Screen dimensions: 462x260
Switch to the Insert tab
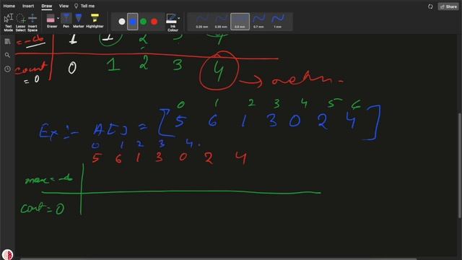(x=28, y=6)
